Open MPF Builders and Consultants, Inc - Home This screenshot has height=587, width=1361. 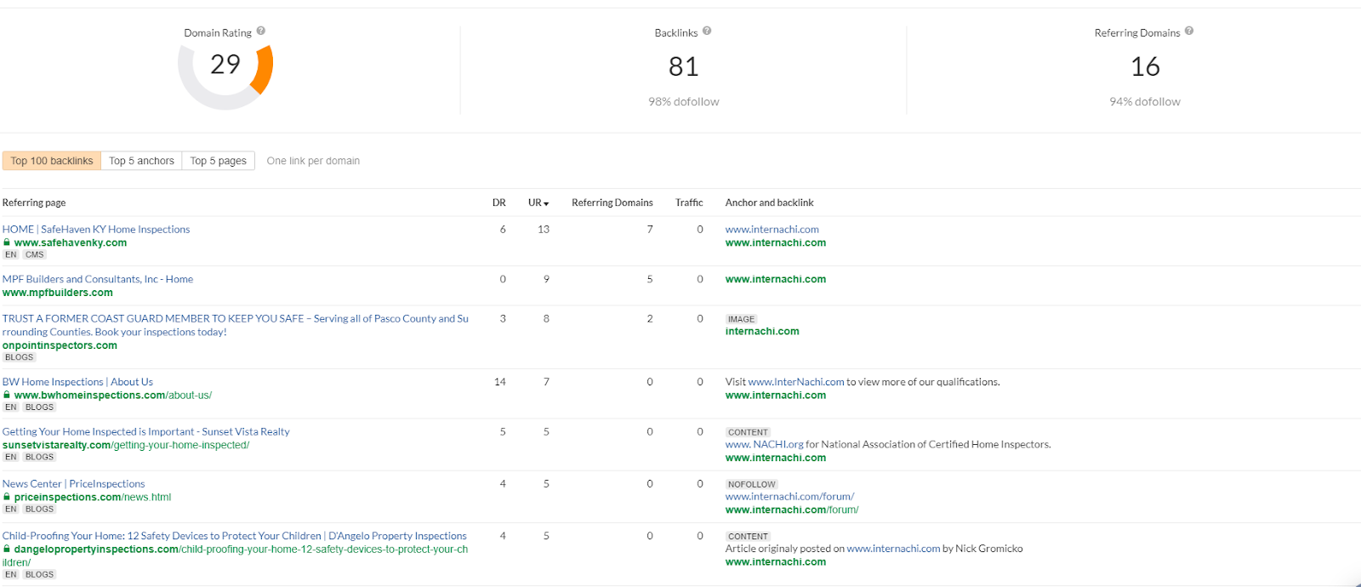tap(98, 279)
